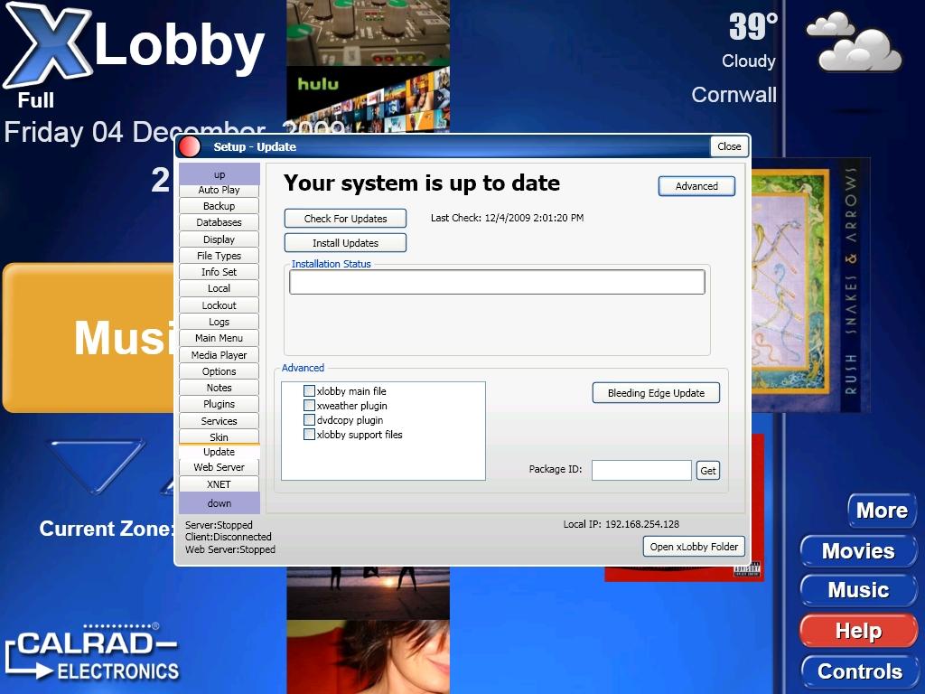Viewport: 925px width, 694px height.
Task: Open the Hulu thumbnail tile
Action: tap(368, 99)
